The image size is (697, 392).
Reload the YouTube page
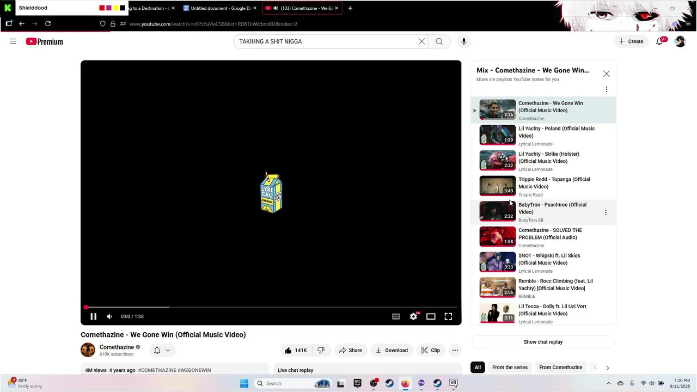pos(48,23)
